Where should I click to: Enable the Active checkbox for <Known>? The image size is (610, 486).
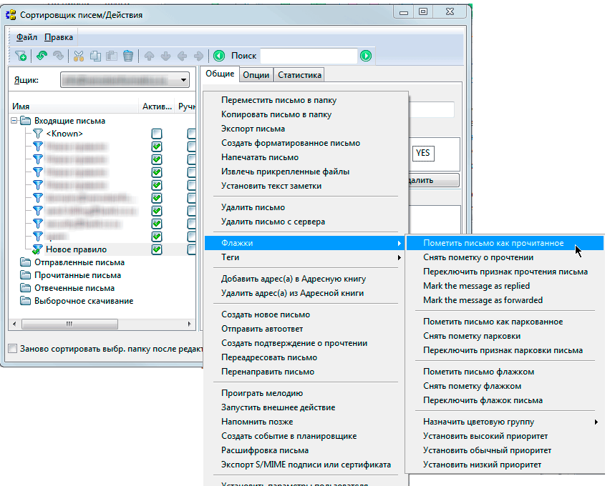(x=157, y=134)
